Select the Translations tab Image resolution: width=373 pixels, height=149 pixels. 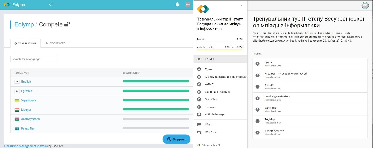pyautogui.click(x=25, y=44)
